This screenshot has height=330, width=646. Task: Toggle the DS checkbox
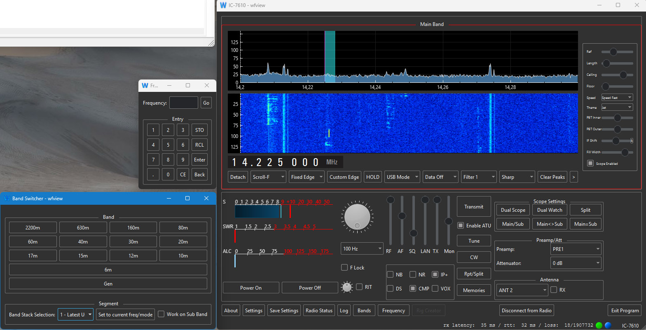[390, 288]
